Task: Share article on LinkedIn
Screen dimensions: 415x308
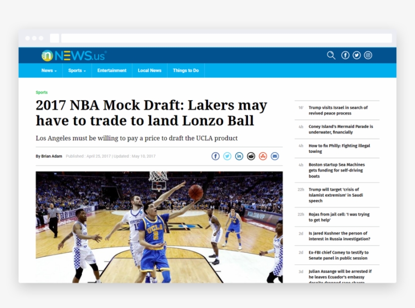Action: pos(239,156)
